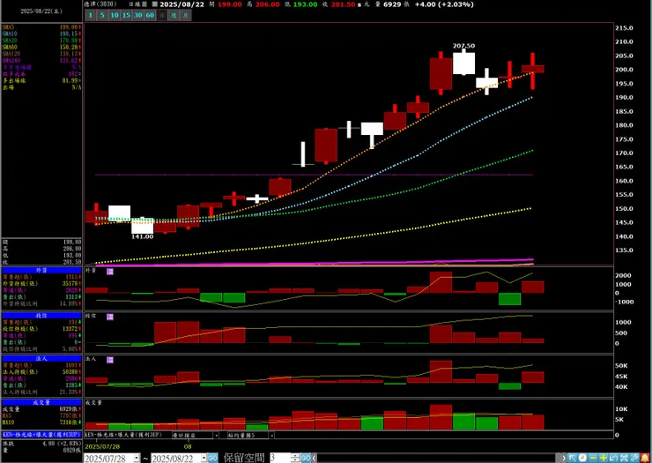The image size is (652, 463).
Task: Click the 207.50 high price label
Action: (x=463, y=46)
